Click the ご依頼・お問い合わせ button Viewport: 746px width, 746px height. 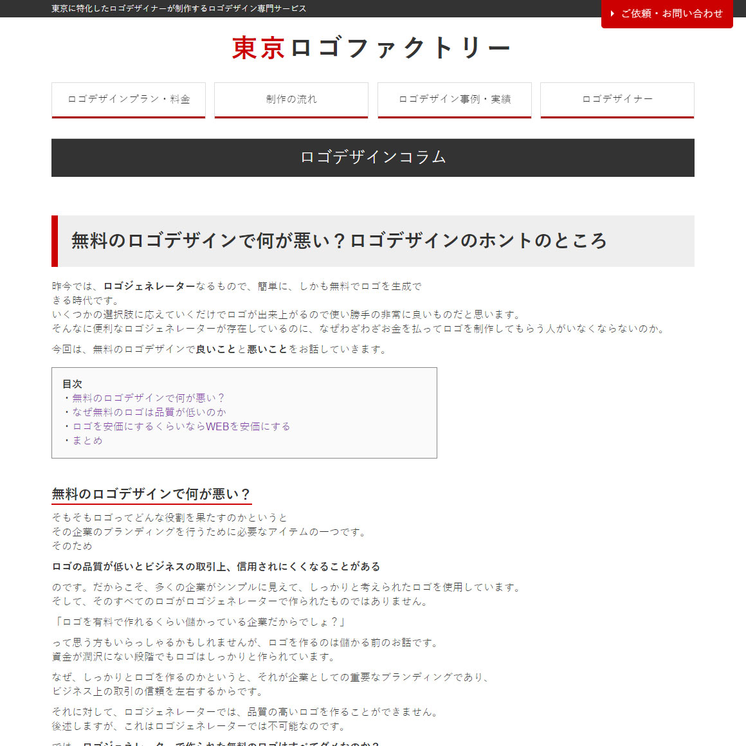pos(667,14)
